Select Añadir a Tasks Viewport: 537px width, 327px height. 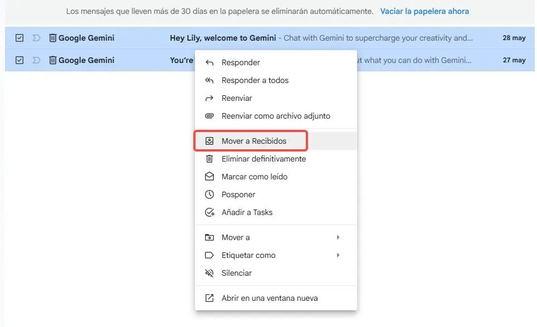[276, 212]
